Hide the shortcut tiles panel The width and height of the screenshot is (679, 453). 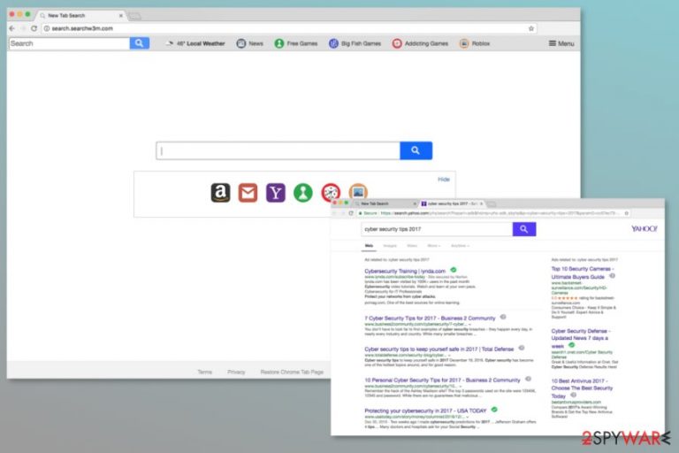(444, 179)
